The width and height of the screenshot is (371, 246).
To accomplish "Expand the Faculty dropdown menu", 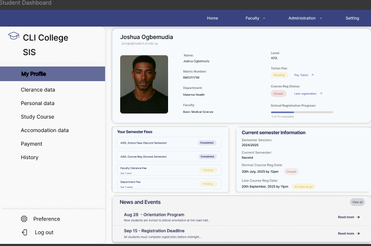I will point(255,18).
